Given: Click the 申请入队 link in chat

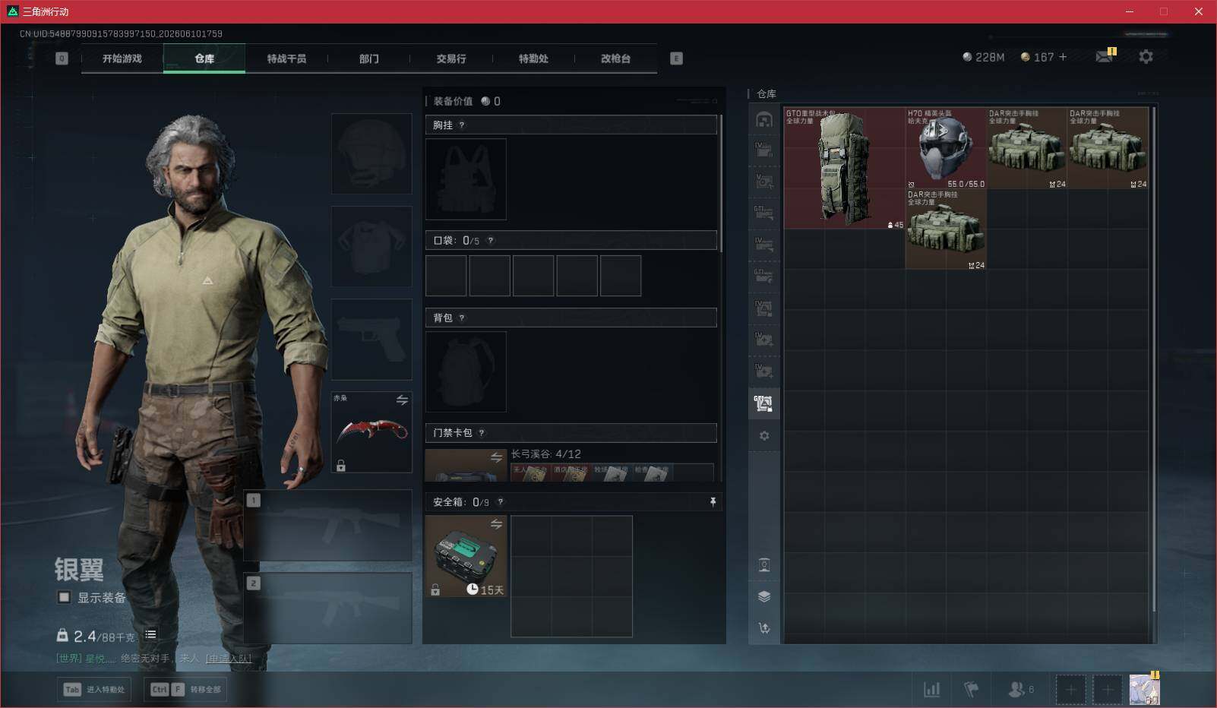Looking at the screenshot, I should (229, 658).
